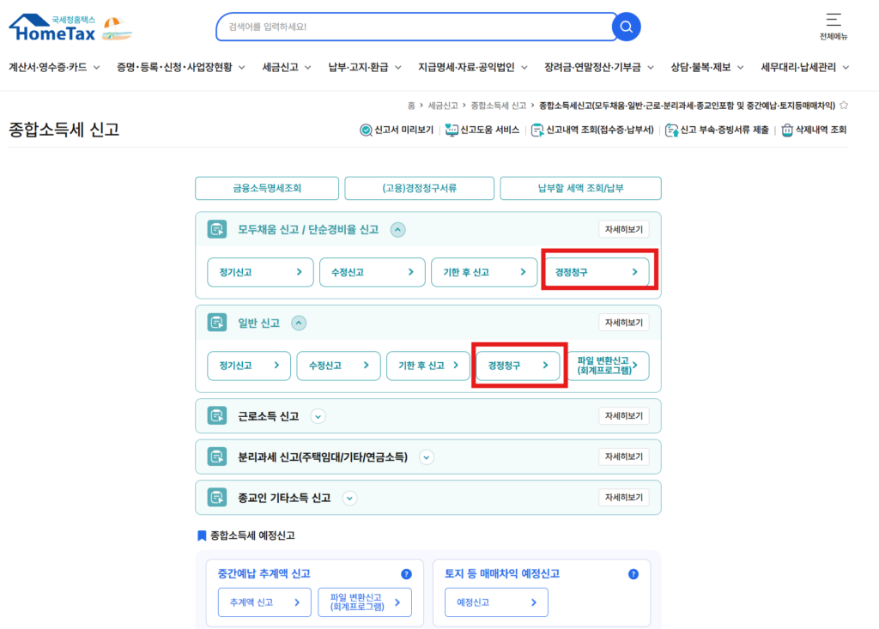
Task: Expand the 종교인 기타소득 신고 section
Action: (350, 499)
